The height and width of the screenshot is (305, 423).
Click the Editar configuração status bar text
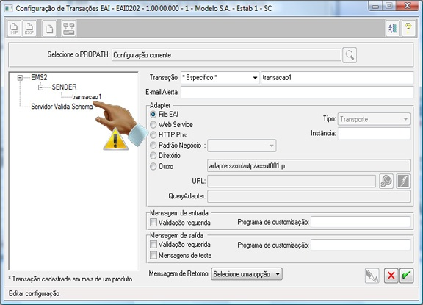tap(34, 294)
